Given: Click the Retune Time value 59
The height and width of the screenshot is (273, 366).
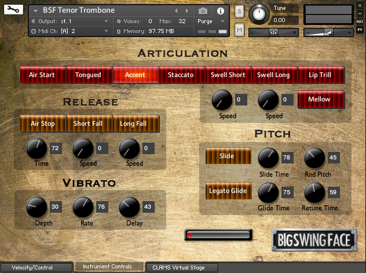Looking at the screenshot, I should click(334, 192).
